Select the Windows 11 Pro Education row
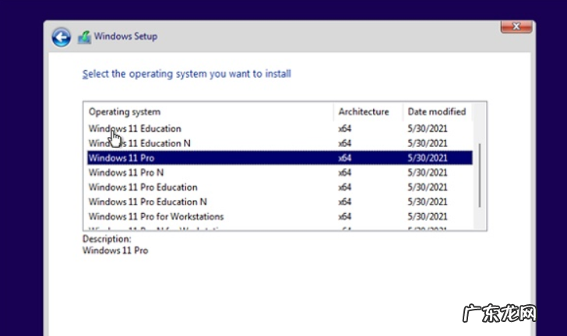567x336 pixels. tap(280, 187)
